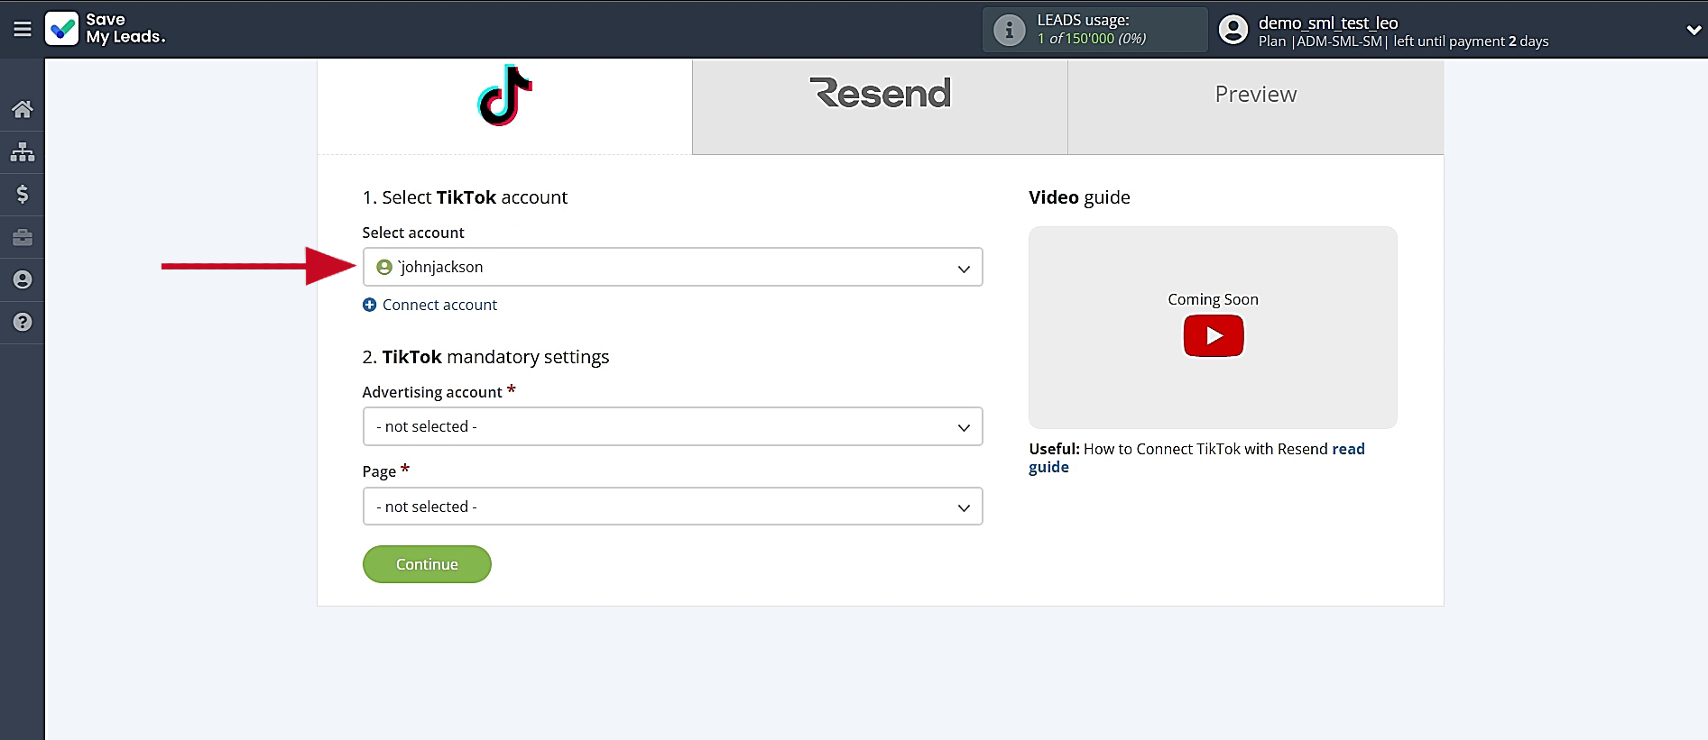The width and height of the screenshot is (1708, 740).
Task: Open the connections sitemap icon
Action: (23, 151)
